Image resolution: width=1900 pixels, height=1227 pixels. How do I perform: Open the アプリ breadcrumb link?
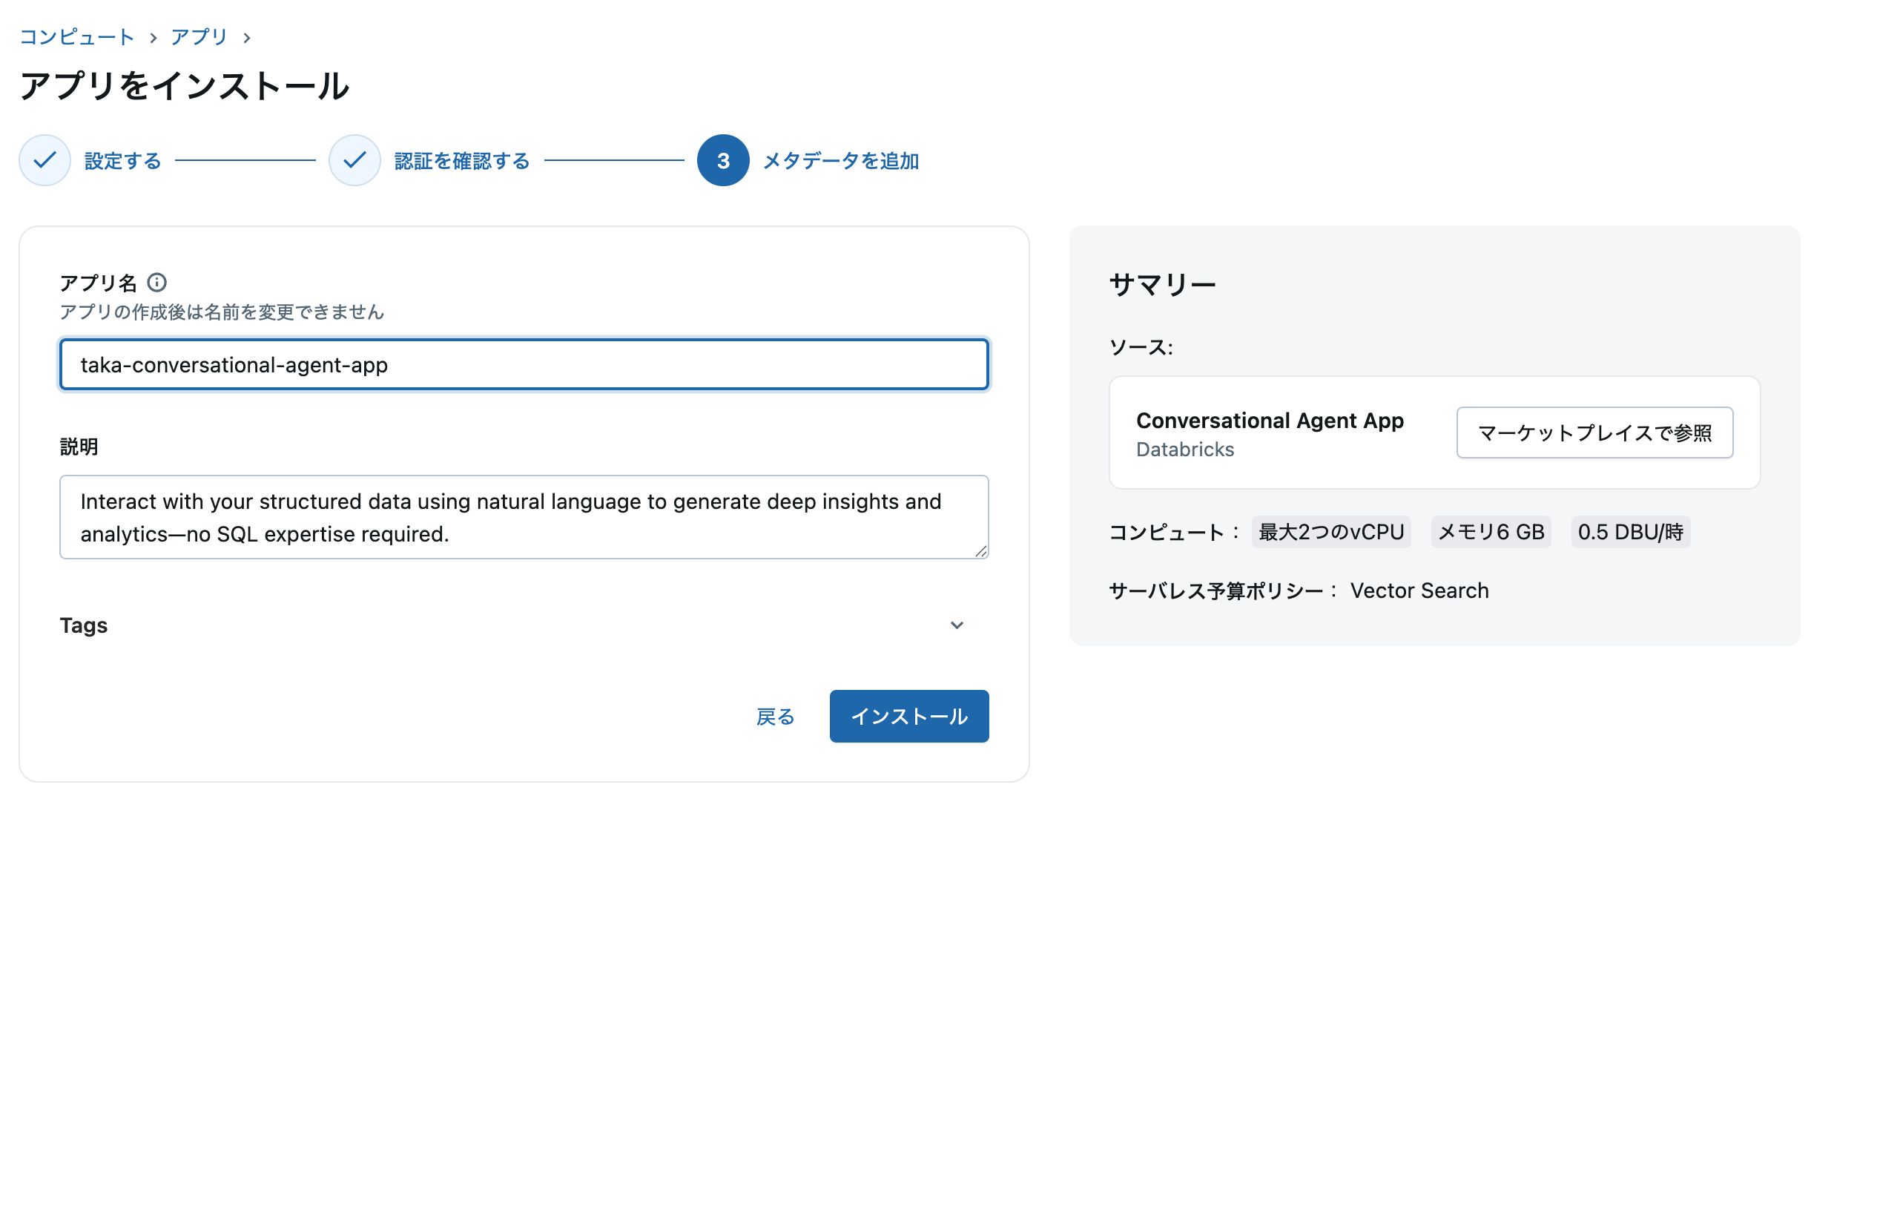point(199,36)
